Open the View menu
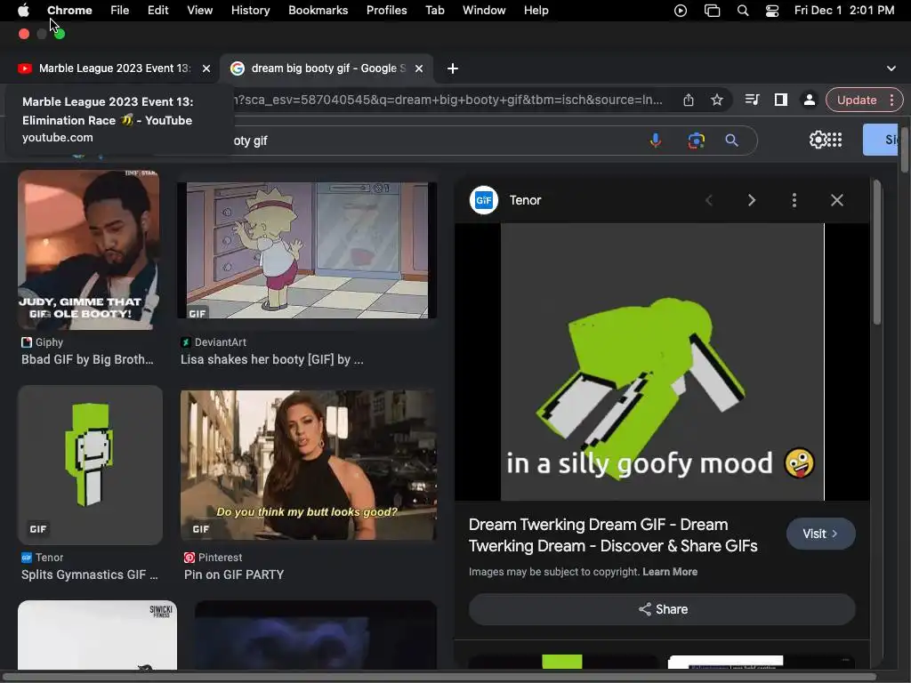This screenshot has width=911, height=683. [x=199, y=10]
